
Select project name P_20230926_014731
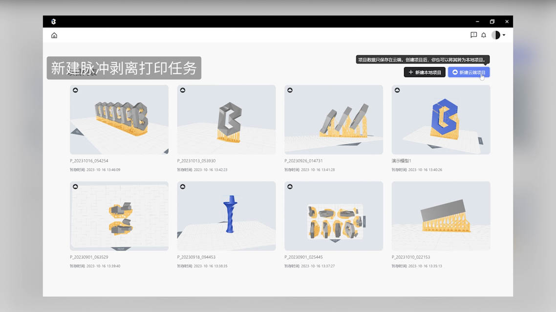303,160
